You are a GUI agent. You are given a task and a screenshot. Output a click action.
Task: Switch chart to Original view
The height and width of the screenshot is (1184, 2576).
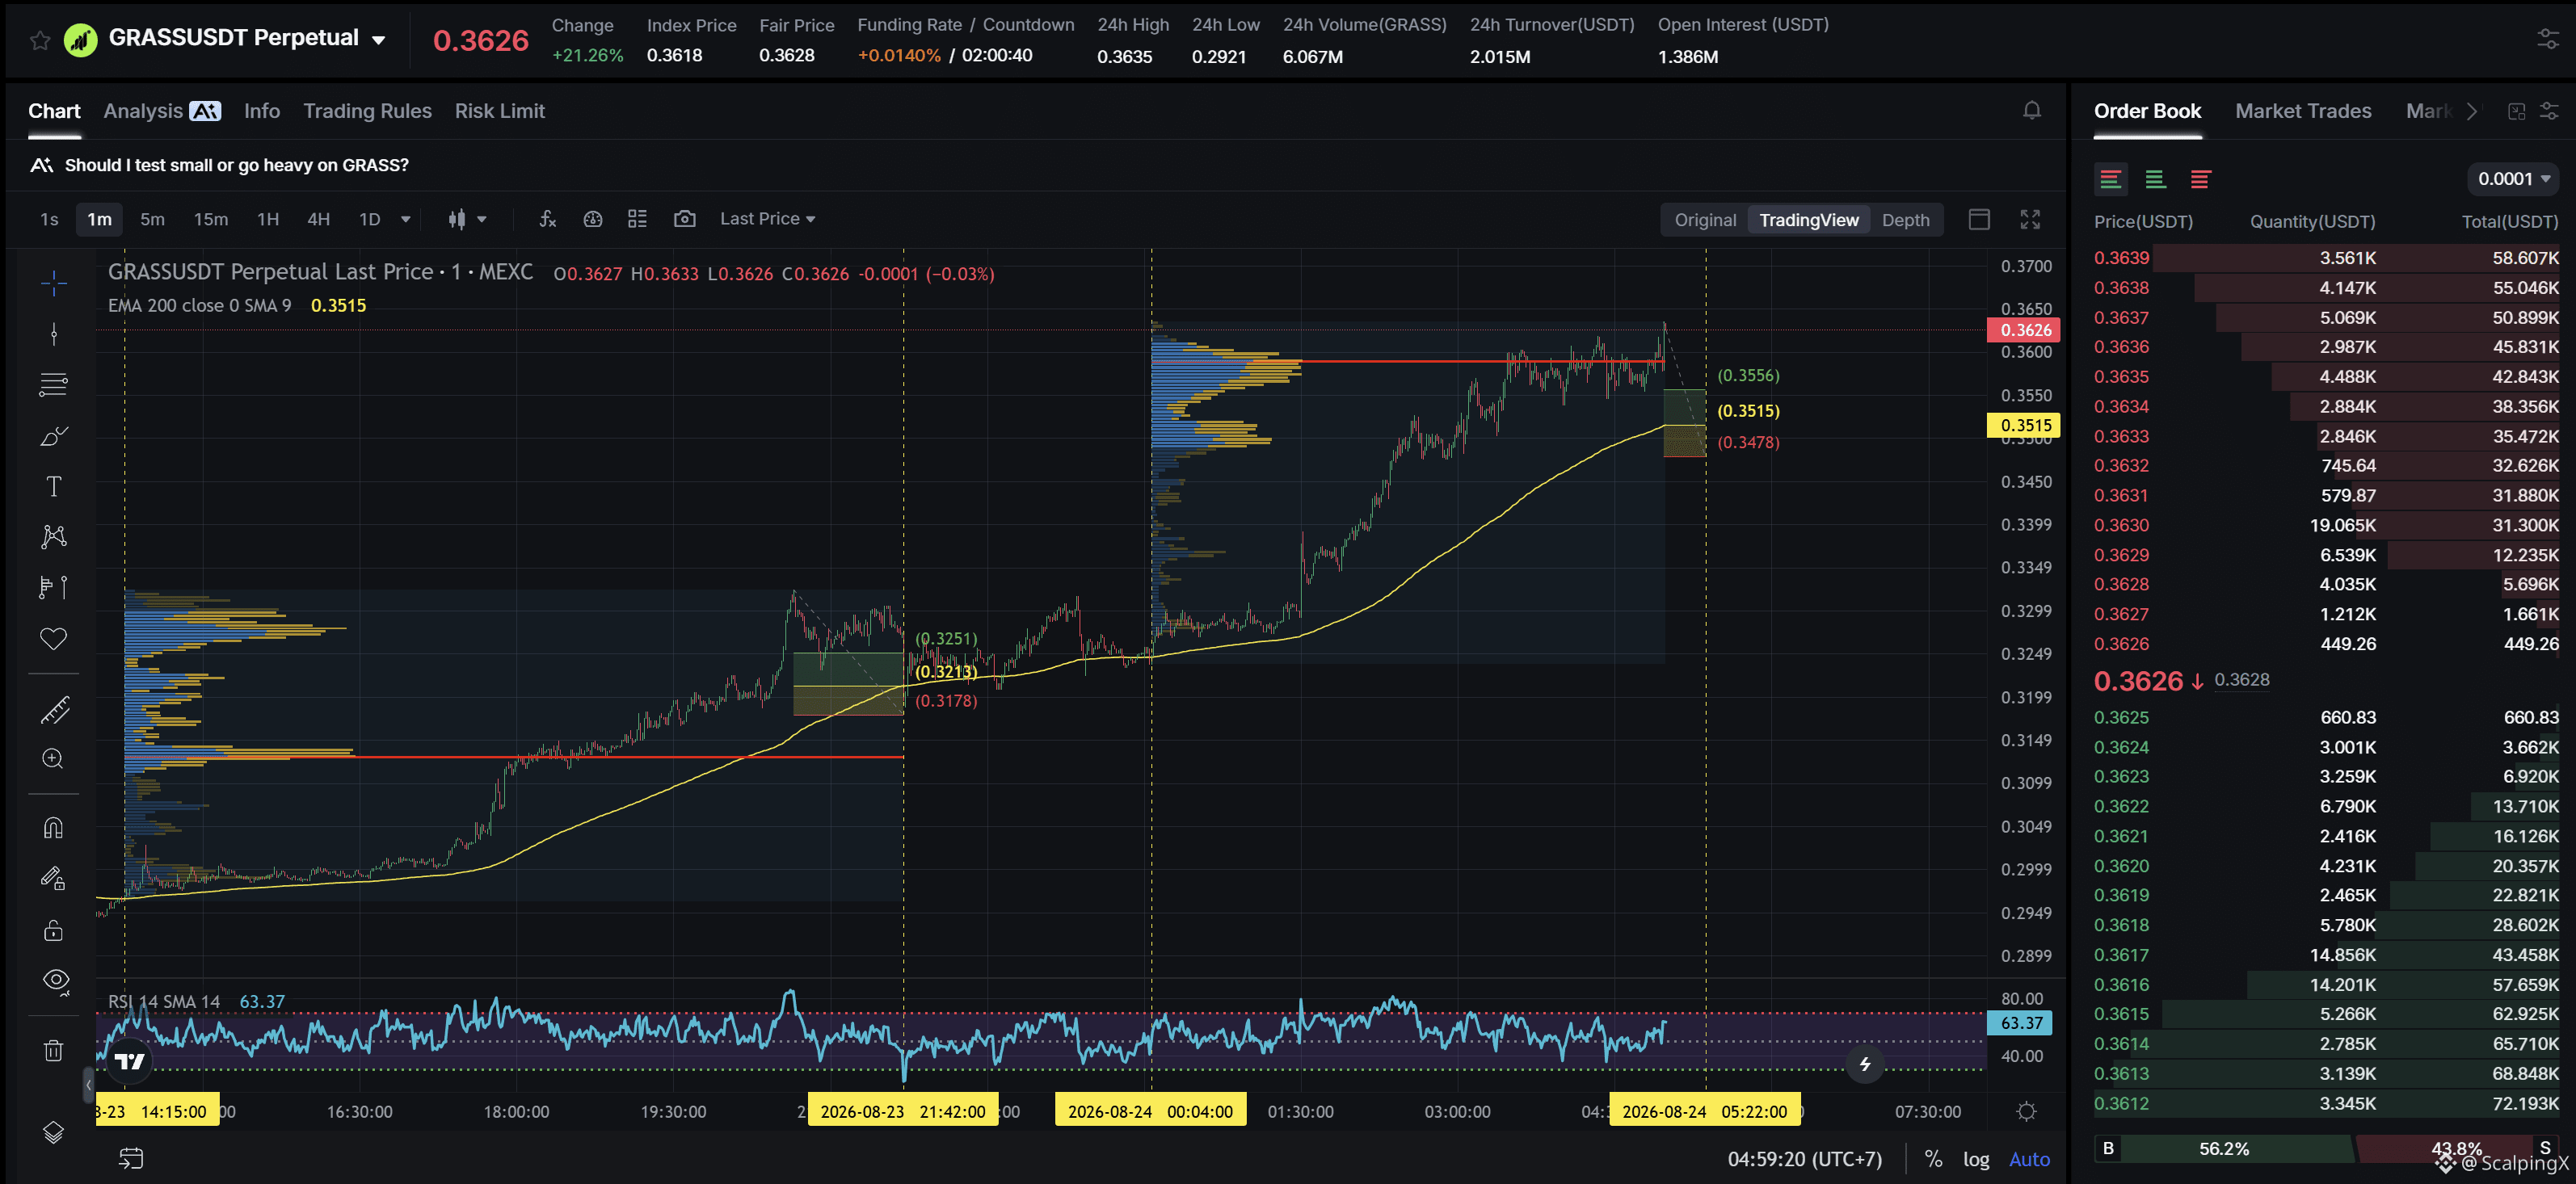point(1705,220)
